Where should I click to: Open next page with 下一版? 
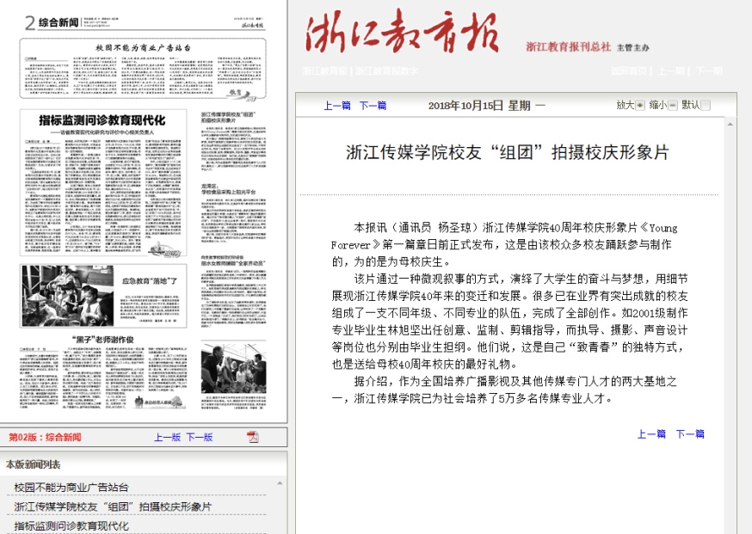[200, 437]
